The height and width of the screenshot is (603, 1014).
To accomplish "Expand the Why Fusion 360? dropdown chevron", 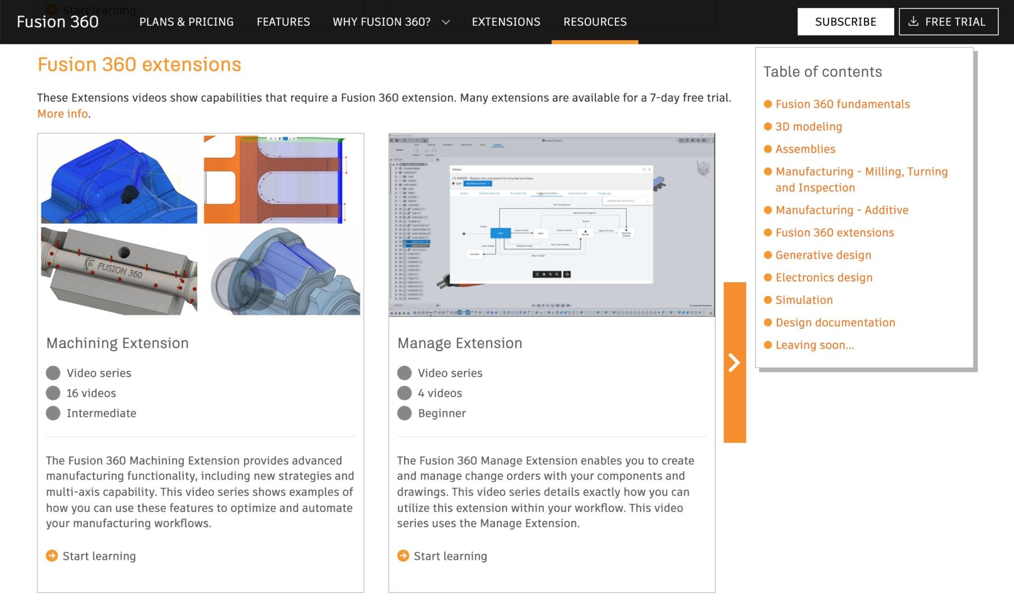I will click(x=446, y=22).
